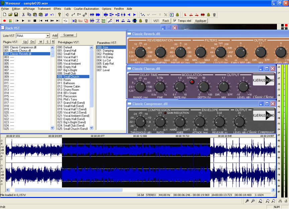The width and height of the screenshot is (289, 209).
Task: Click the red L loop marker icon
Action: click(185, 15)
